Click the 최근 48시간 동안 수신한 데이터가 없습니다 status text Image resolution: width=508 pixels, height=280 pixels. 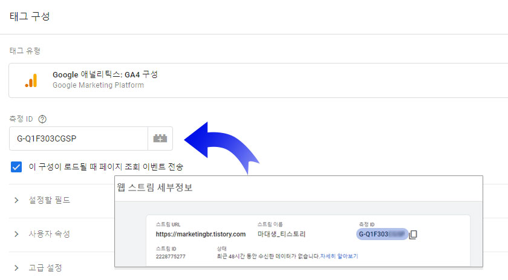point(269,256)
